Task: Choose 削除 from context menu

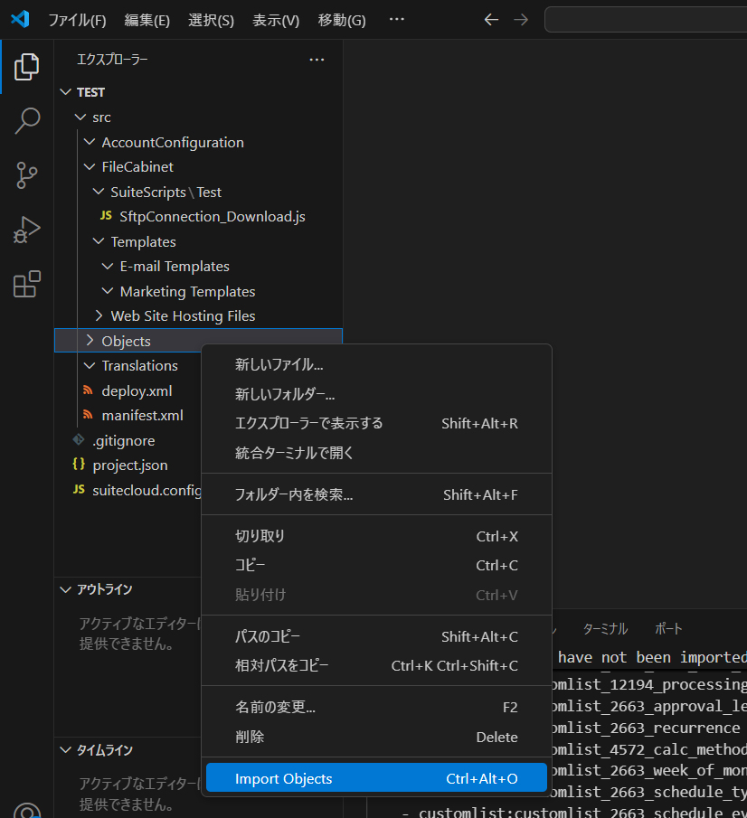Action: click(376, 737)
